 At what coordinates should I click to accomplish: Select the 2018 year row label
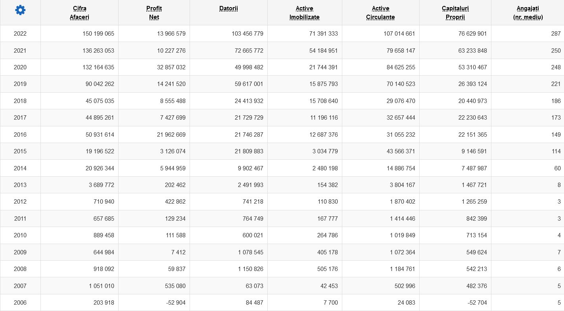pyautogui.click(x=20, y=101)
